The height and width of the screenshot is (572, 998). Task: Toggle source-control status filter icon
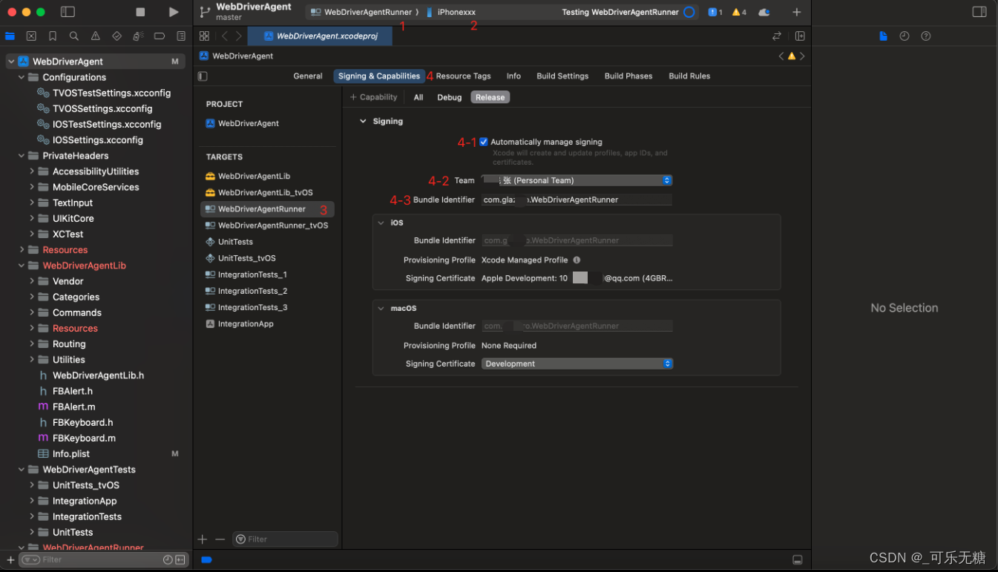point(180,559)
